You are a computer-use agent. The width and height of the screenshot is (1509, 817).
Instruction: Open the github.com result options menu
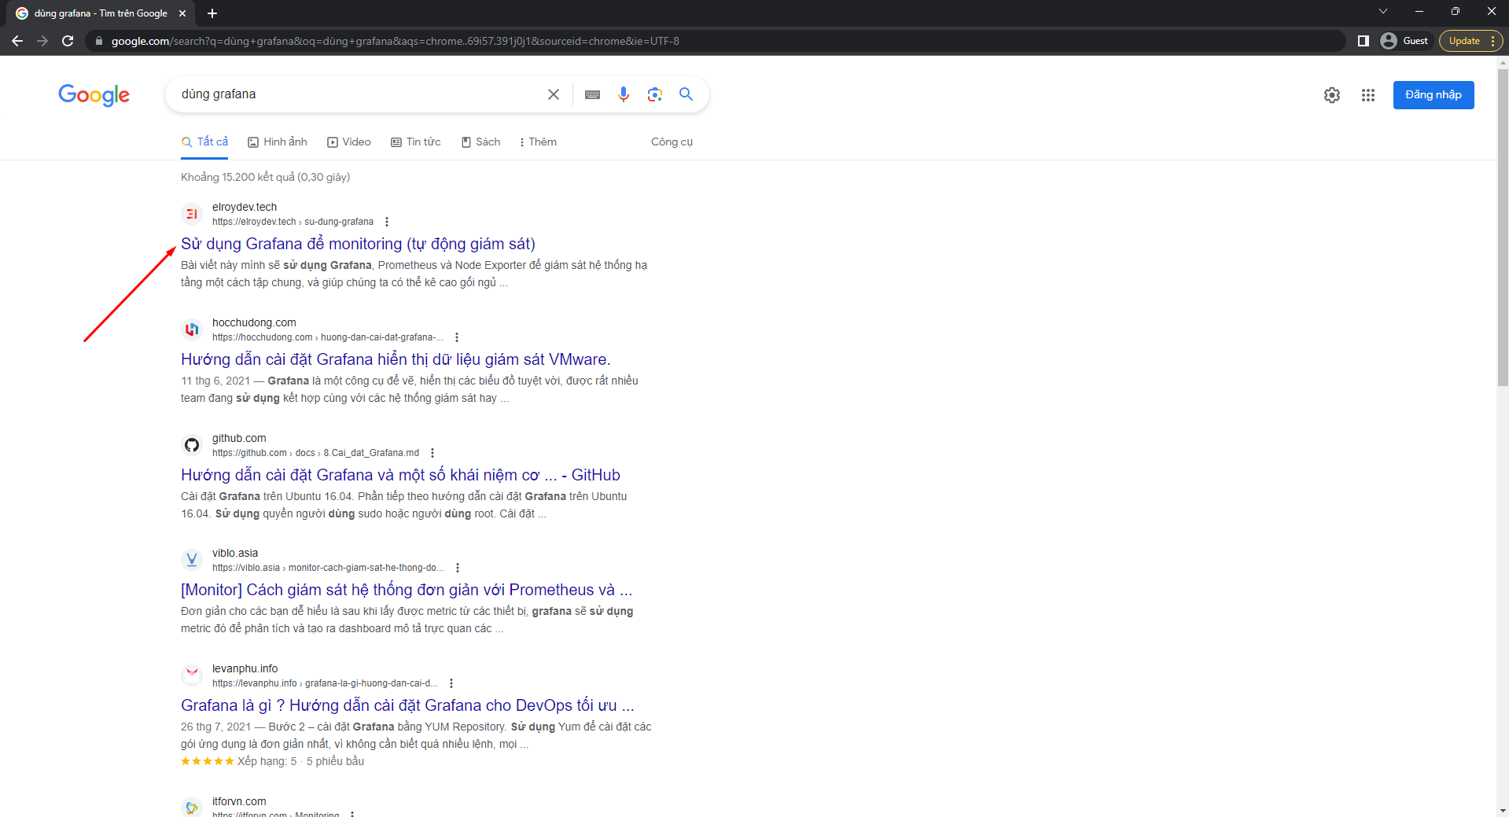tap(432, 453)
